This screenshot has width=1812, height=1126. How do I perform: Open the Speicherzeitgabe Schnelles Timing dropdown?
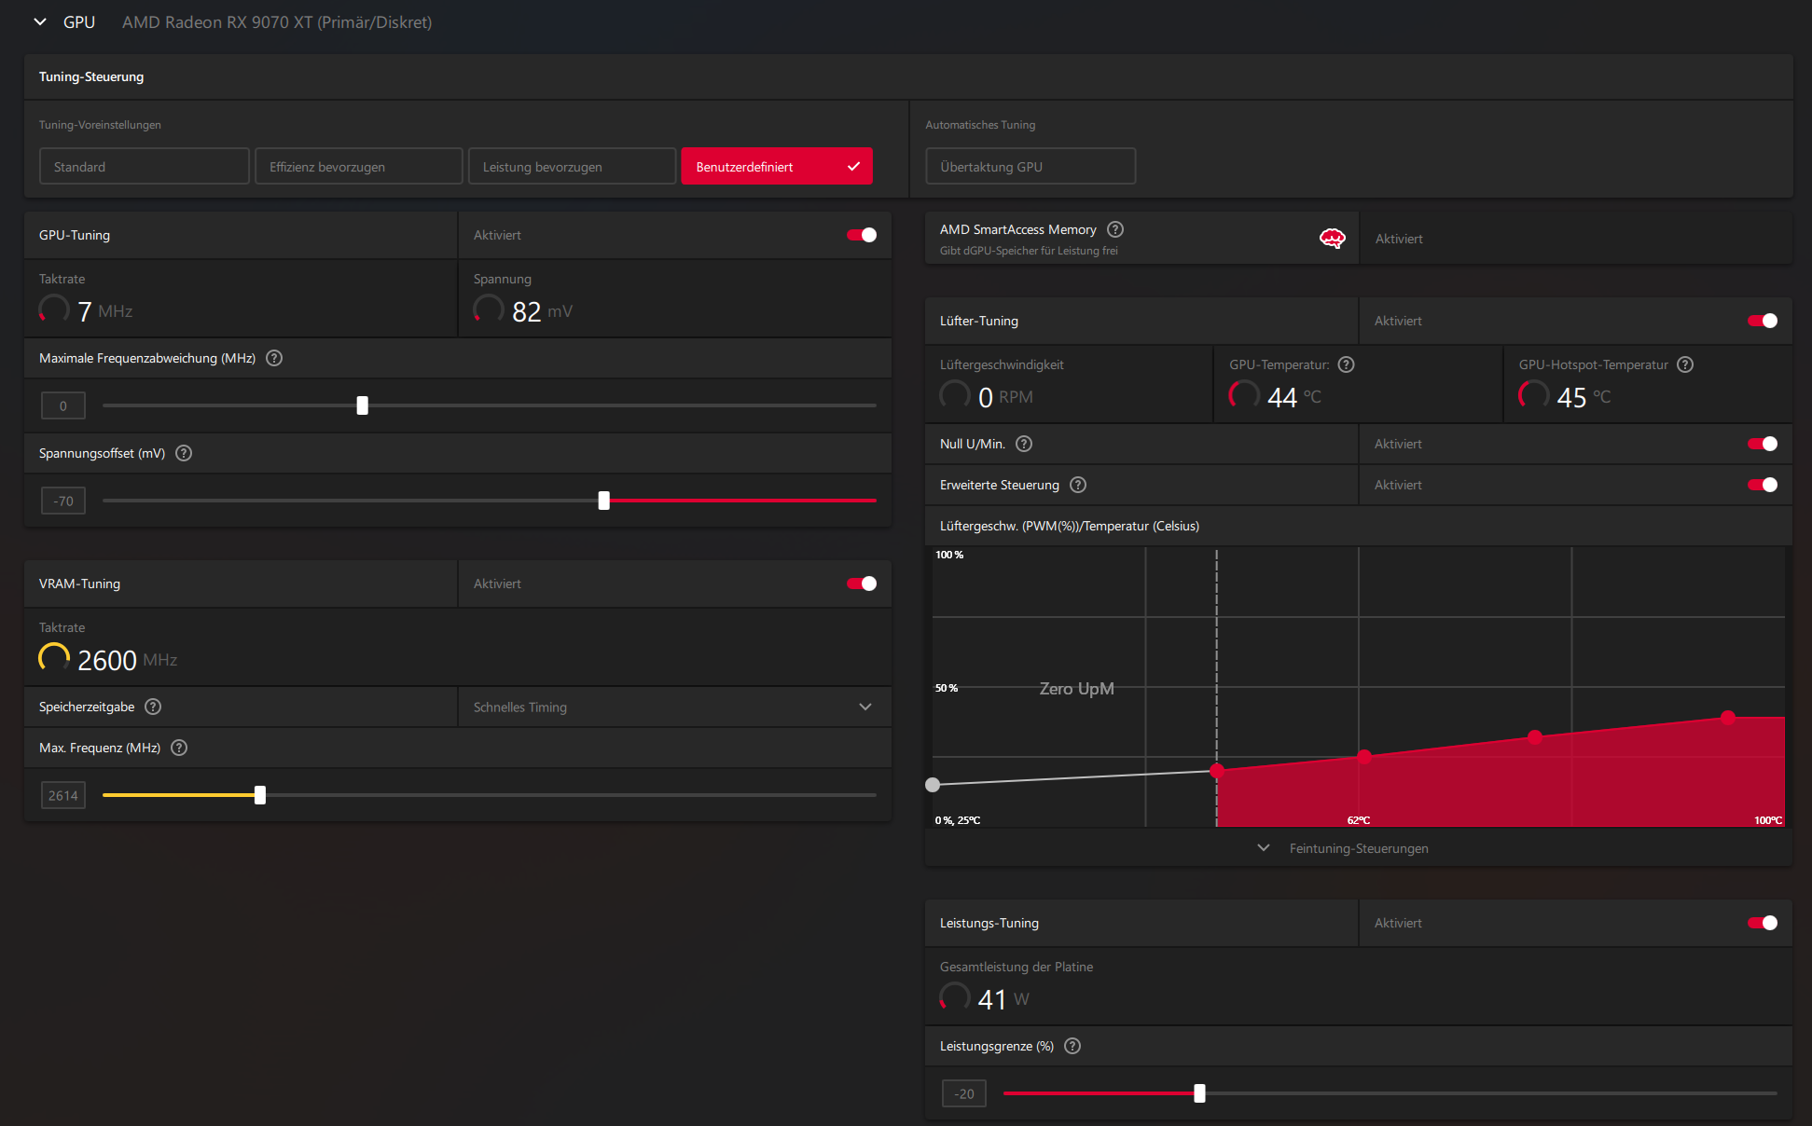[673, 707]
